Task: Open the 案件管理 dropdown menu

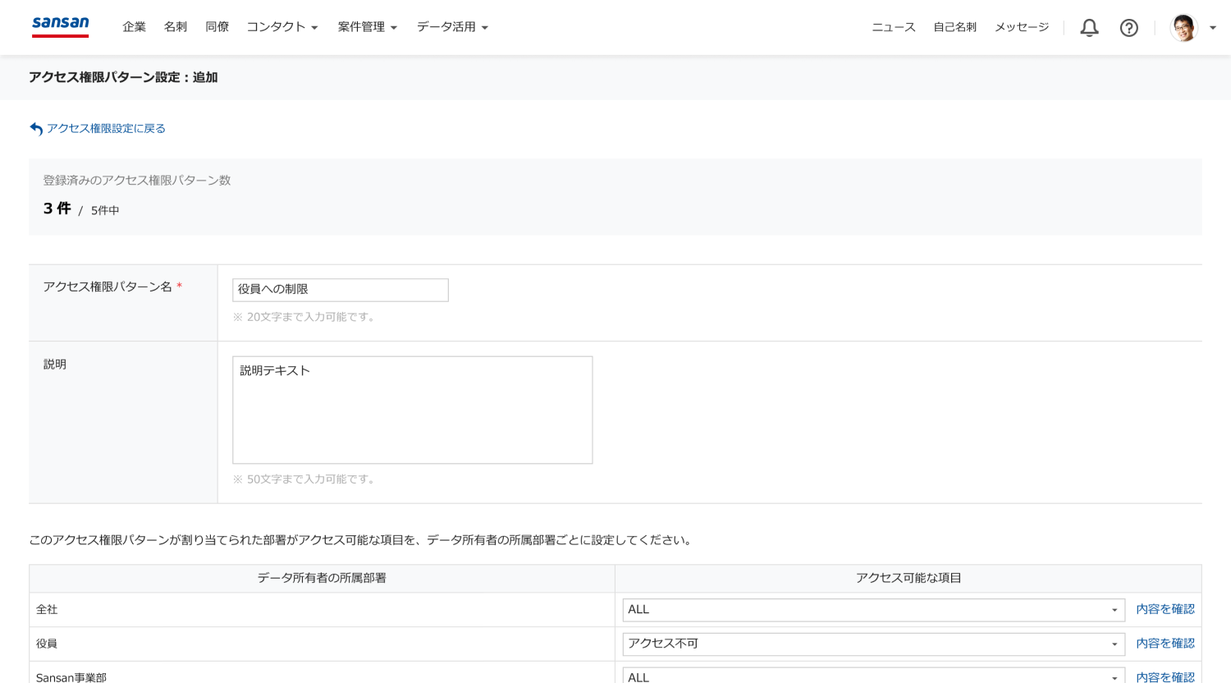Action: coord(367,27)
